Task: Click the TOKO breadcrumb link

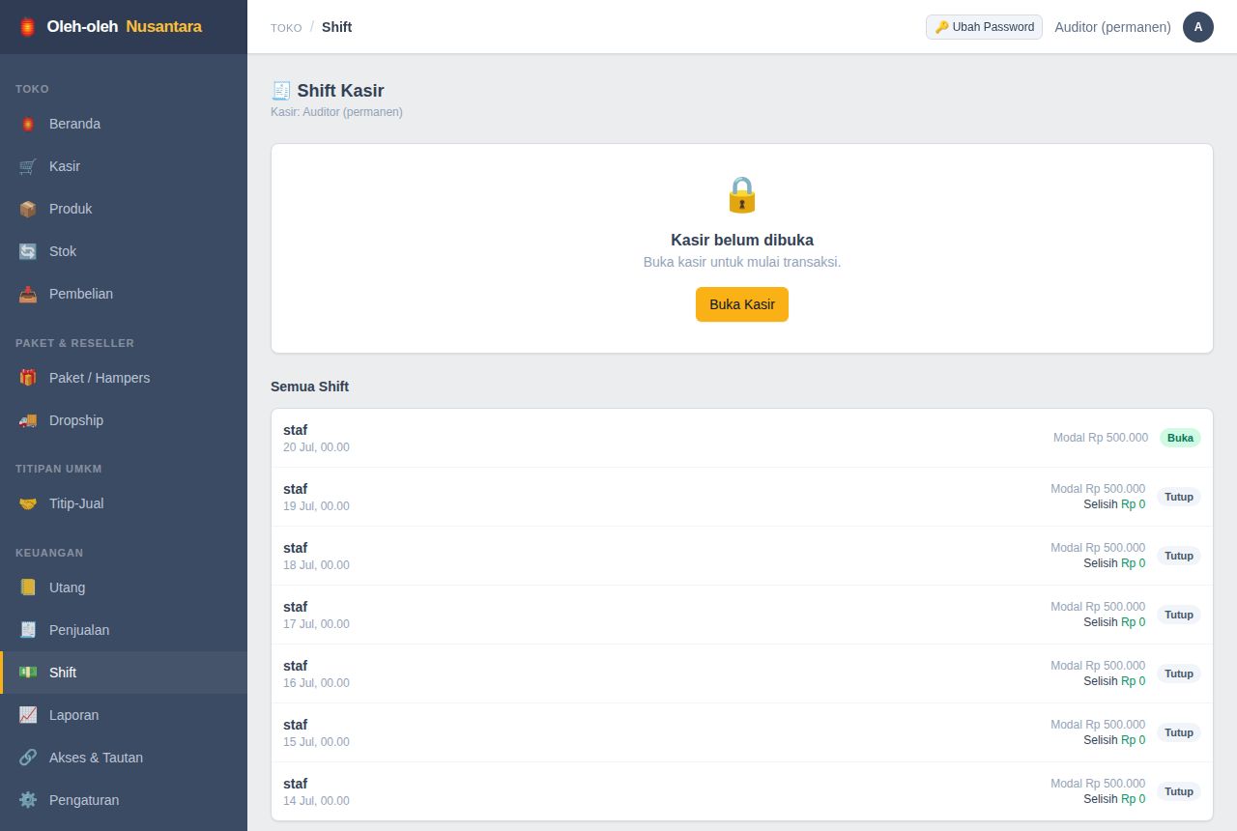Action: coord(286,28)
